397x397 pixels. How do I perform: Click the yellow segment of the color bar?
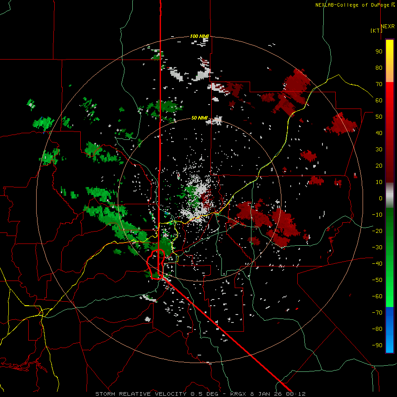[x=390, y=54]
